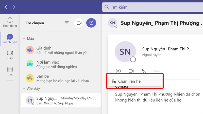Click the Bạn bè balloons icon

click(x=30, y=78)
